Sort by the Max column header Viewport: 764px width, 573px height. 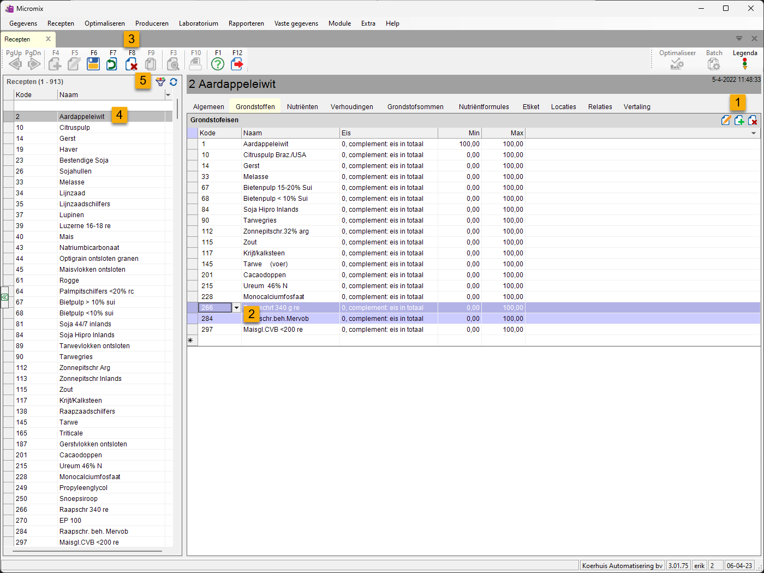[x=503, y=133]
